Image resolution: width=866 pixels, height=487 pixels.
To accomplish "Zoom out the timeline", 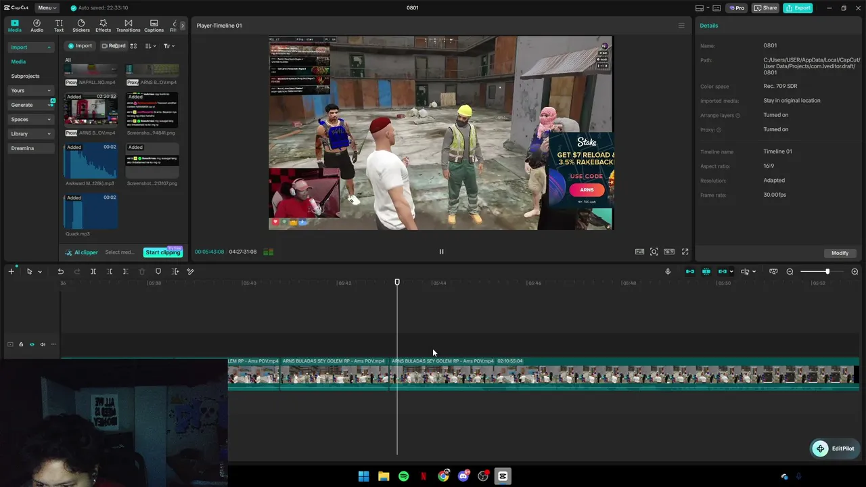I will pyautogui.click(x=790, y=271).
